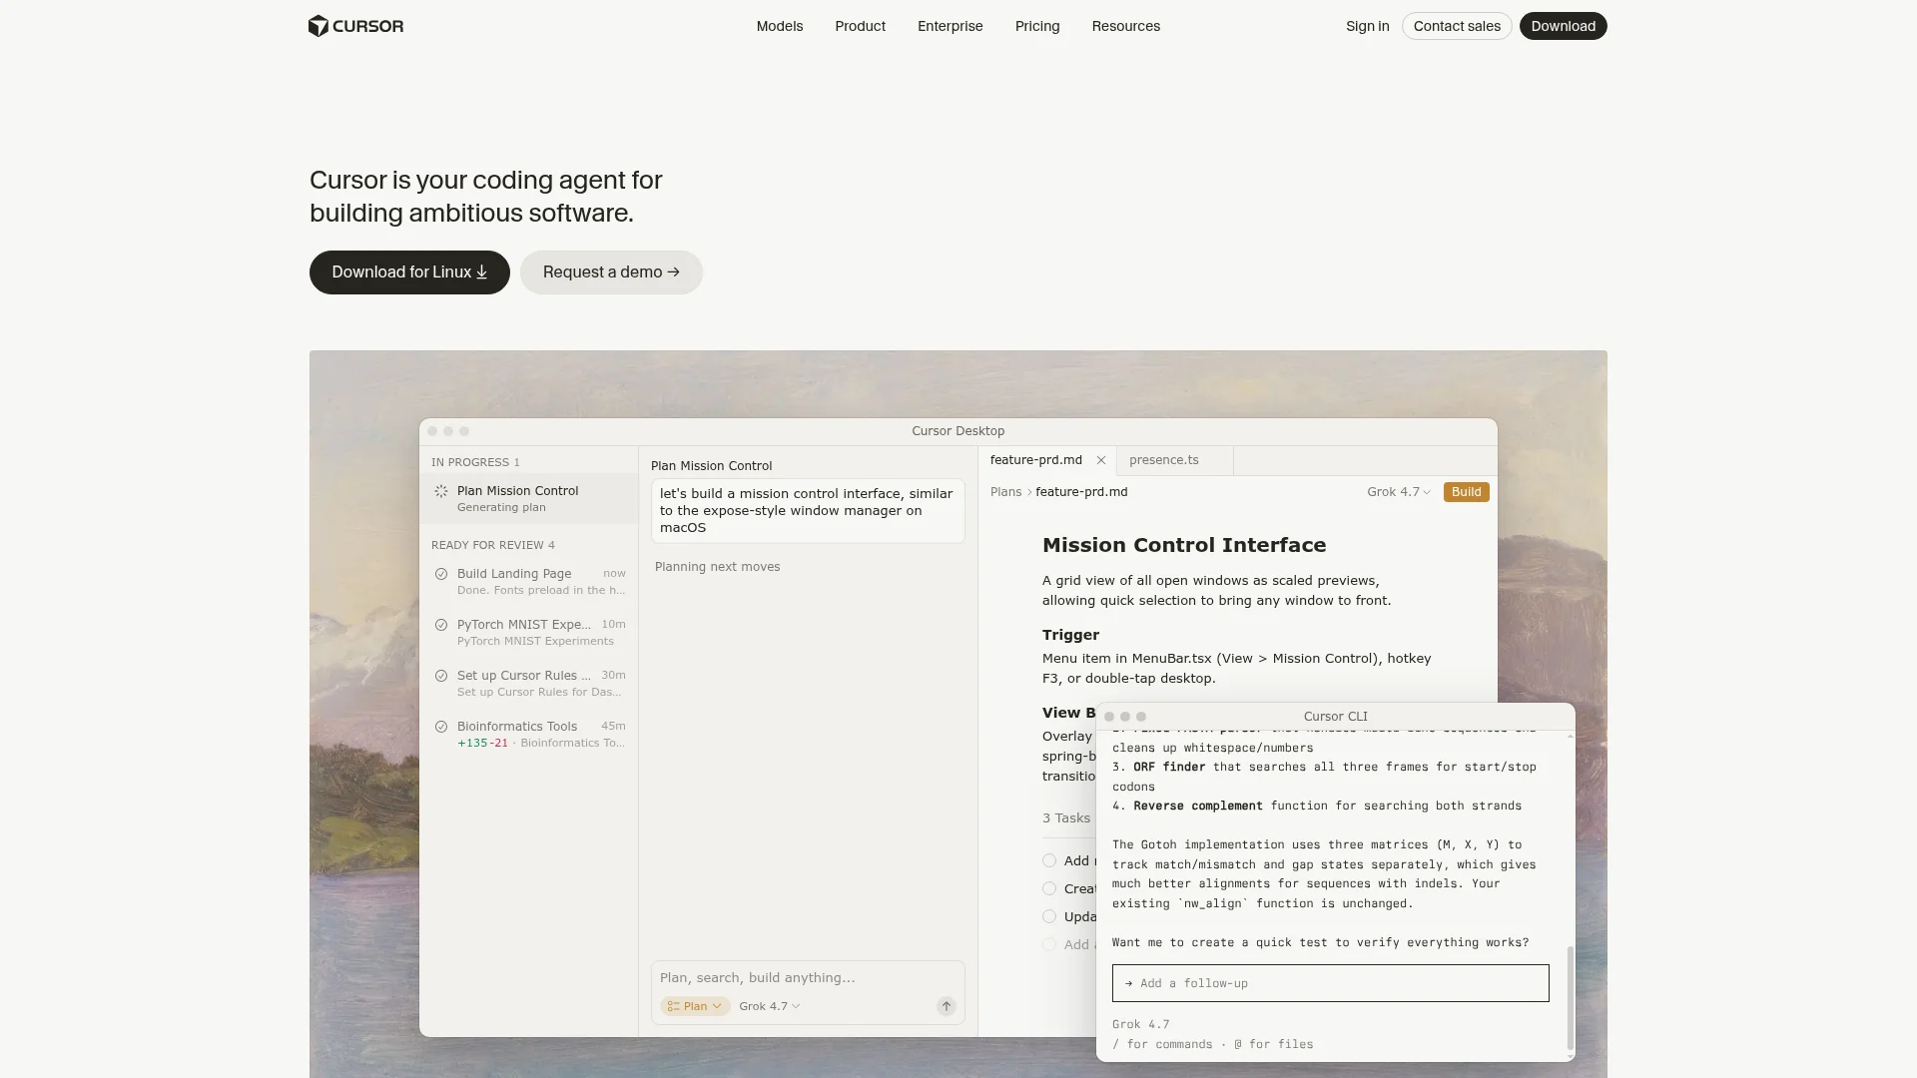Click Request a demo button
This screenshot has width=1917, height=1078.
pyautogui.click(x=611, y=272)
